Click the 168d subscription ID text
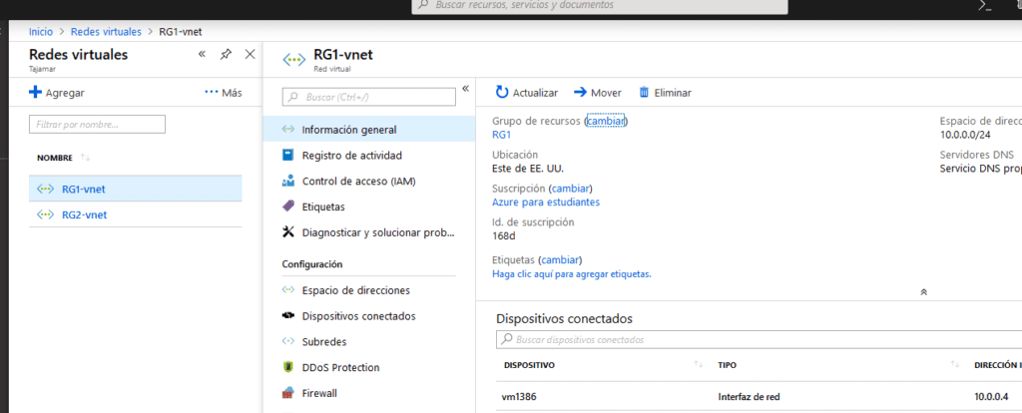1022x413 pixels. click(504, 235)
